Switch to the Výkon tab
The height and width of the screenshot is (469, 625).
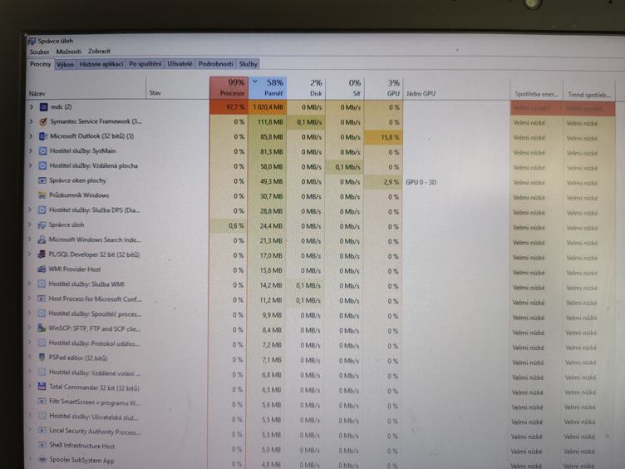pyautogui.click(x=65, y=65)
